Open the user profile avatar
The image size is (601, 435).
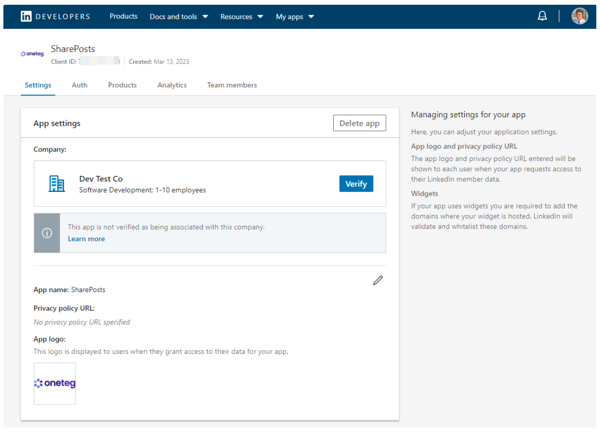coord(579,16)
